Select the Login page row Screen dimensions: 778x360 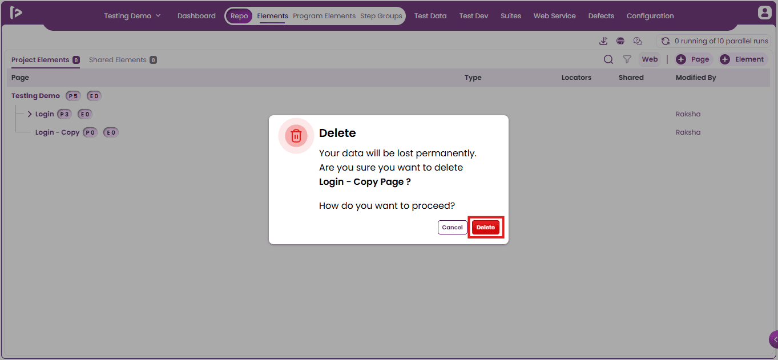tap(389, 114)
